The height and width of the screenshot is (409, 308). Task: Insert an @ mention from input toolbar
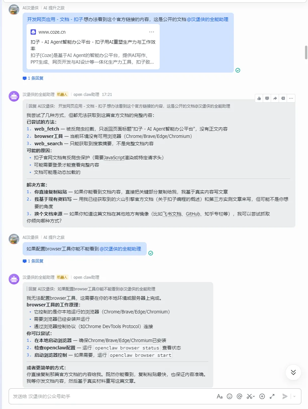tap(239, 396)
